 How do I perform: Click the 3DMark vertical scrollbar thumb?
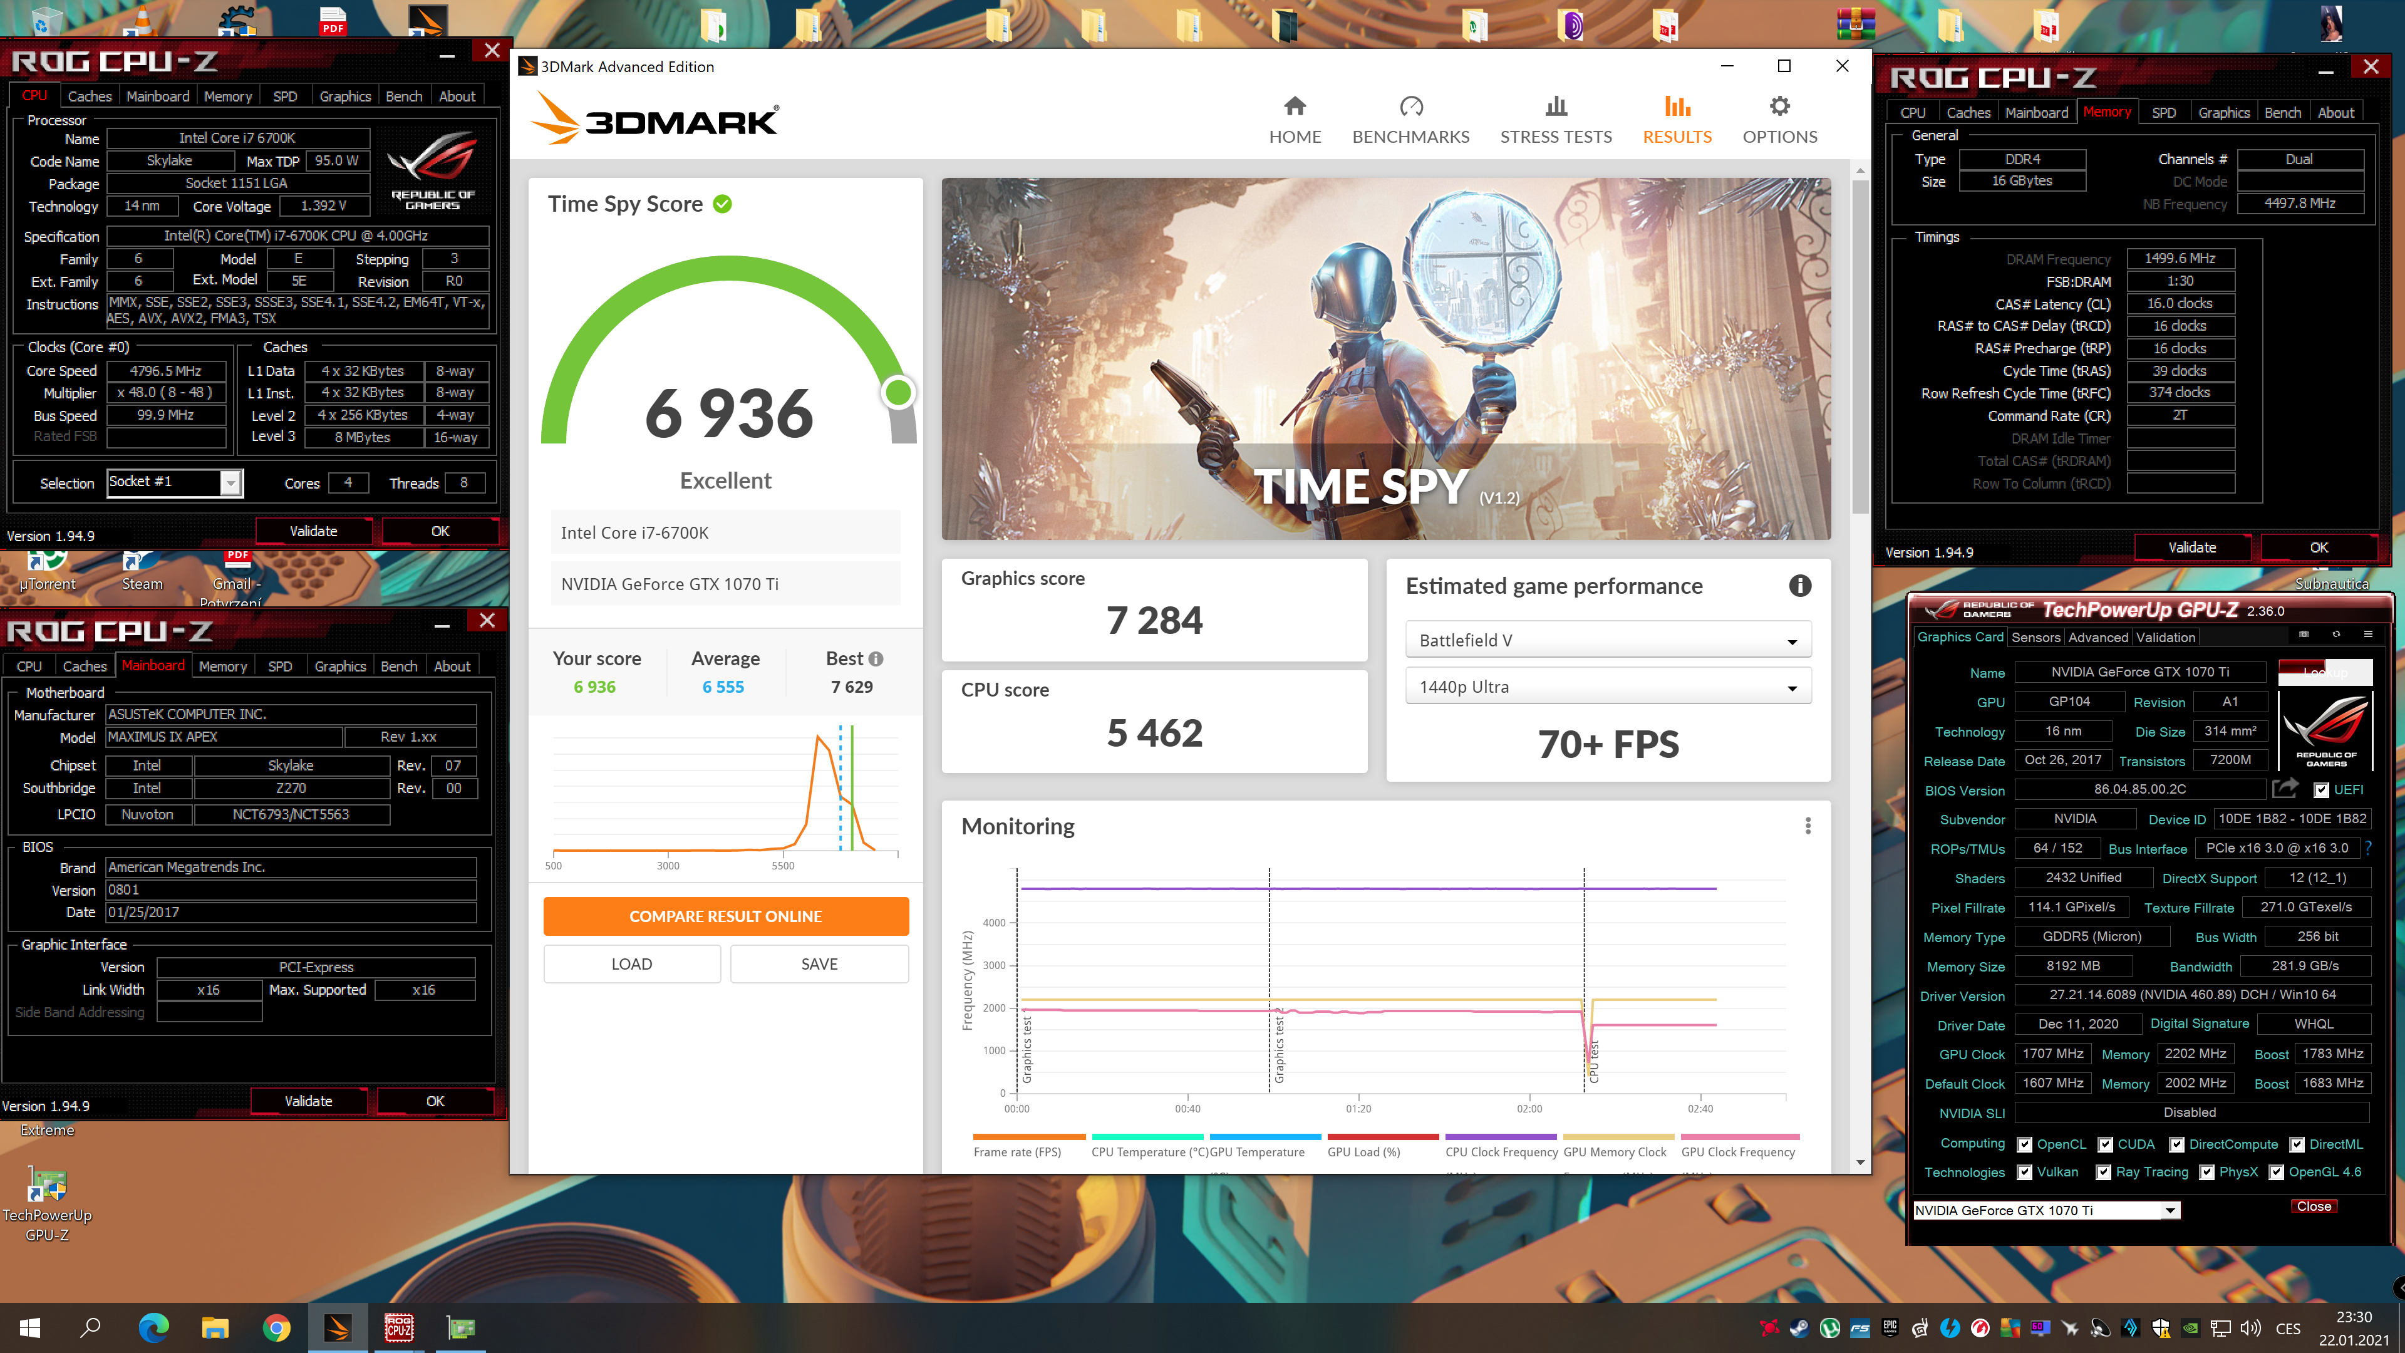tap(1859, 346)
